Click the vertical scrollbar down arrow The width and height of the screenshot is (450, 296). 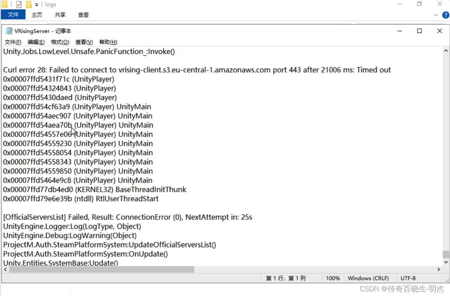446,262
